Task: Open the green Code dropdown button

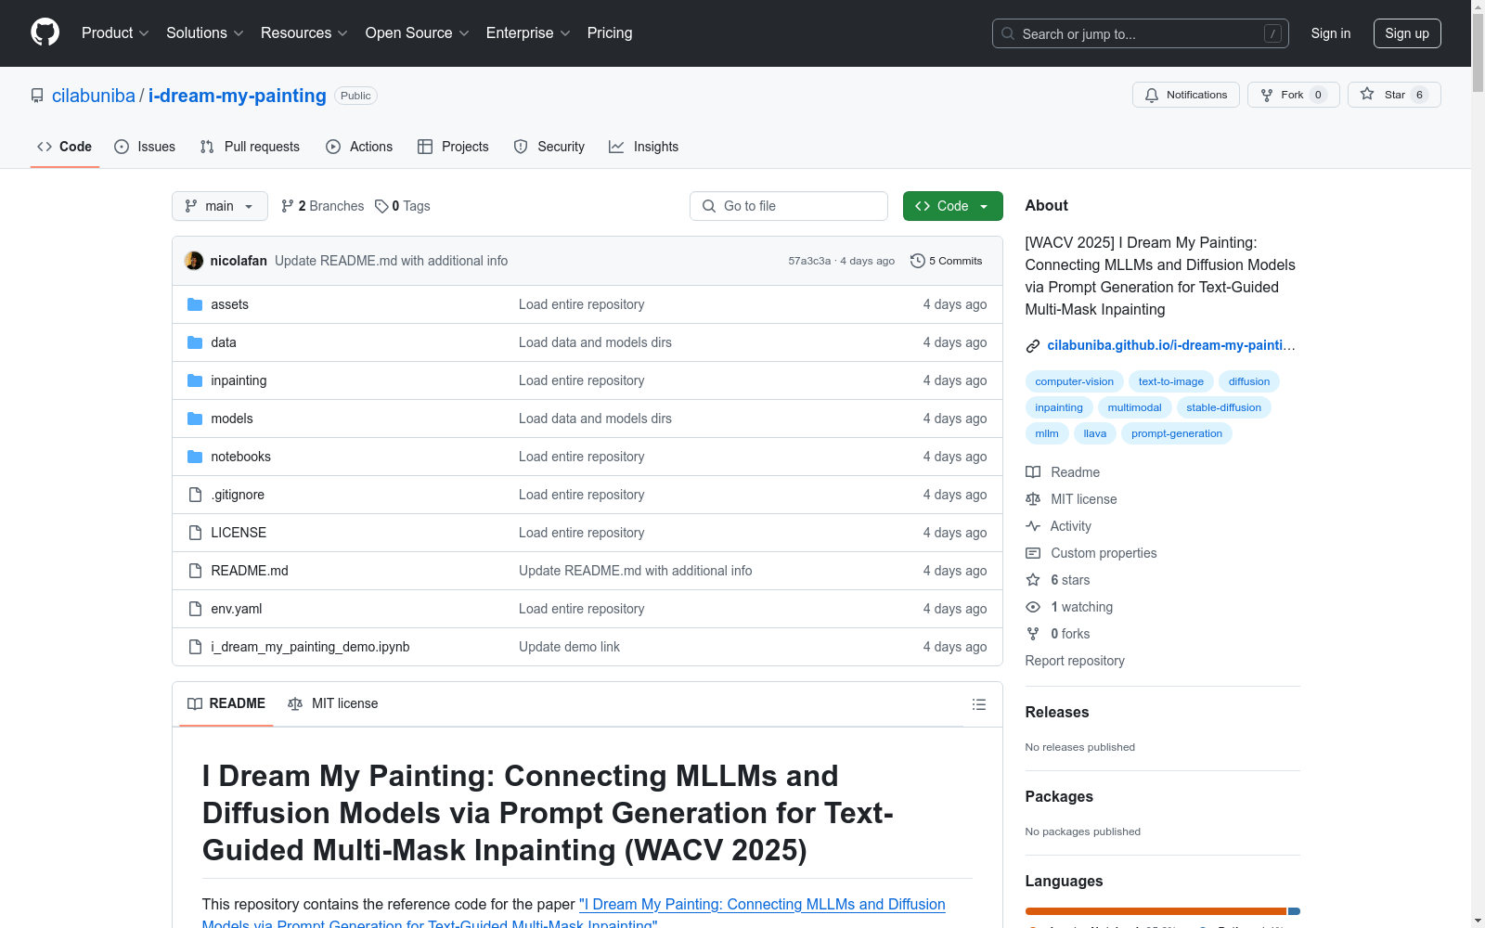Action: 953,206
